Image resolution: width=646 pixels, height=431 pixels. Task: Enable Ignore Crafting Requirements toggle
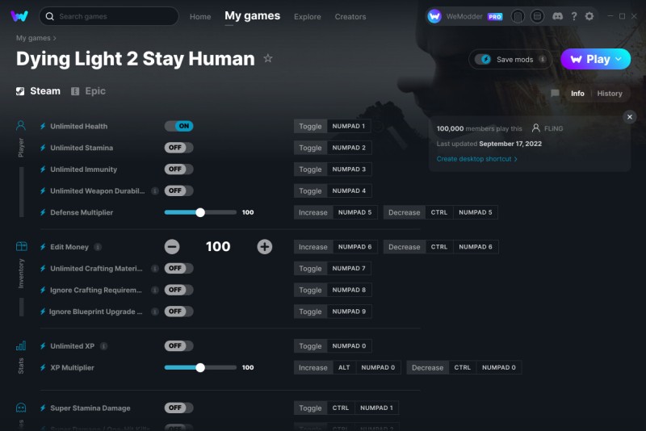tap(178, 290)
